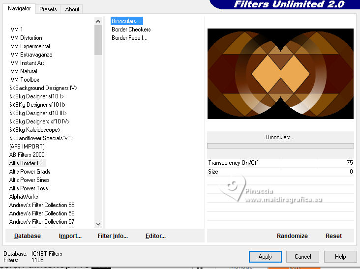Screen dimensions: 360x269
Task: Select VM Experimental category
Action: (x=30, y=46)
